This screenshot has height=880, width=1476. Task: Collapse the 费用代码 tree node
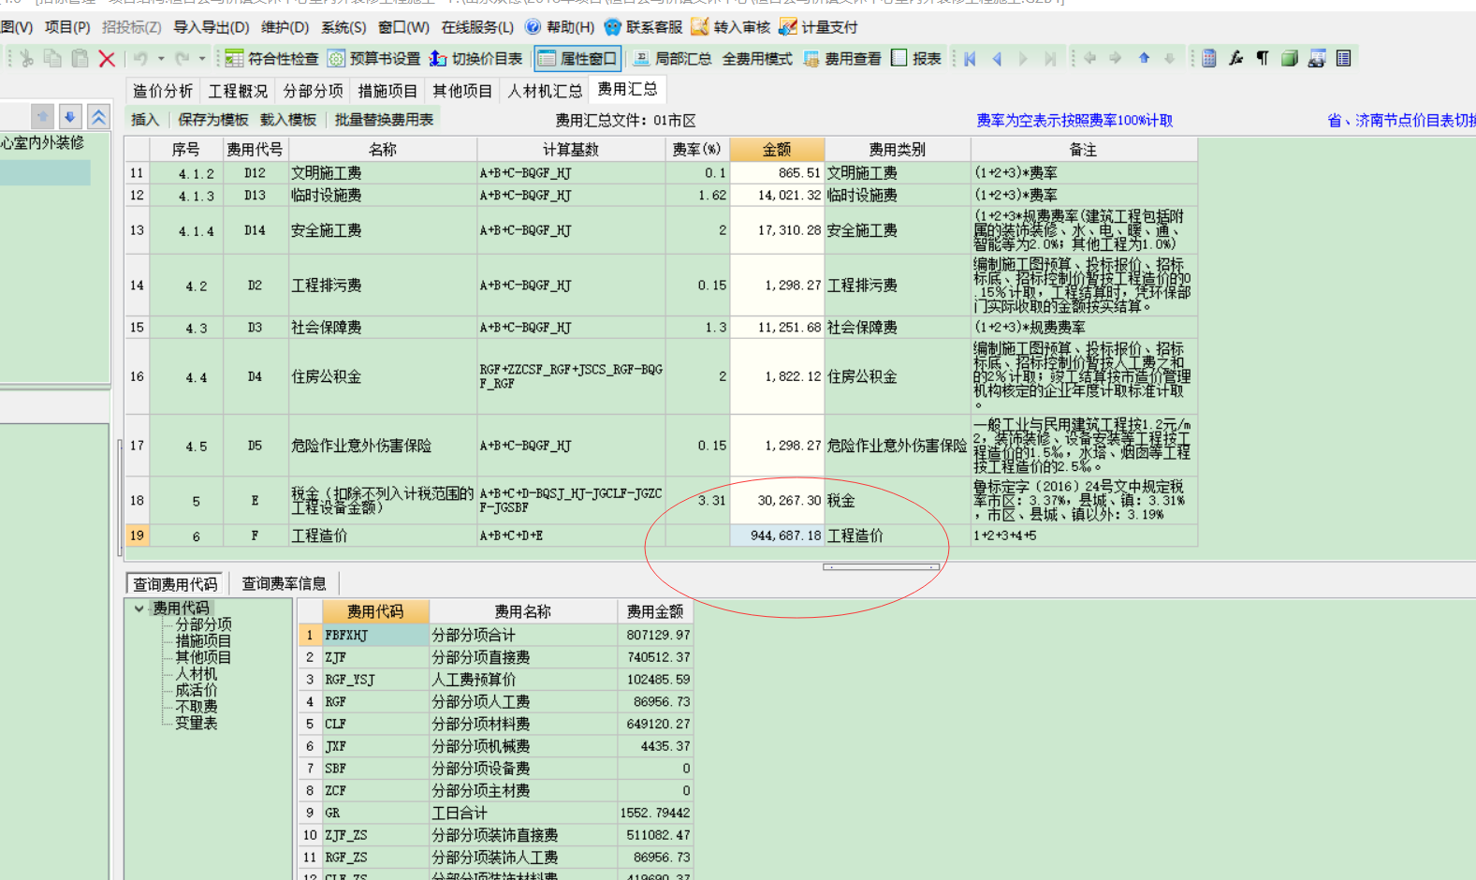(x=139, y=609)
